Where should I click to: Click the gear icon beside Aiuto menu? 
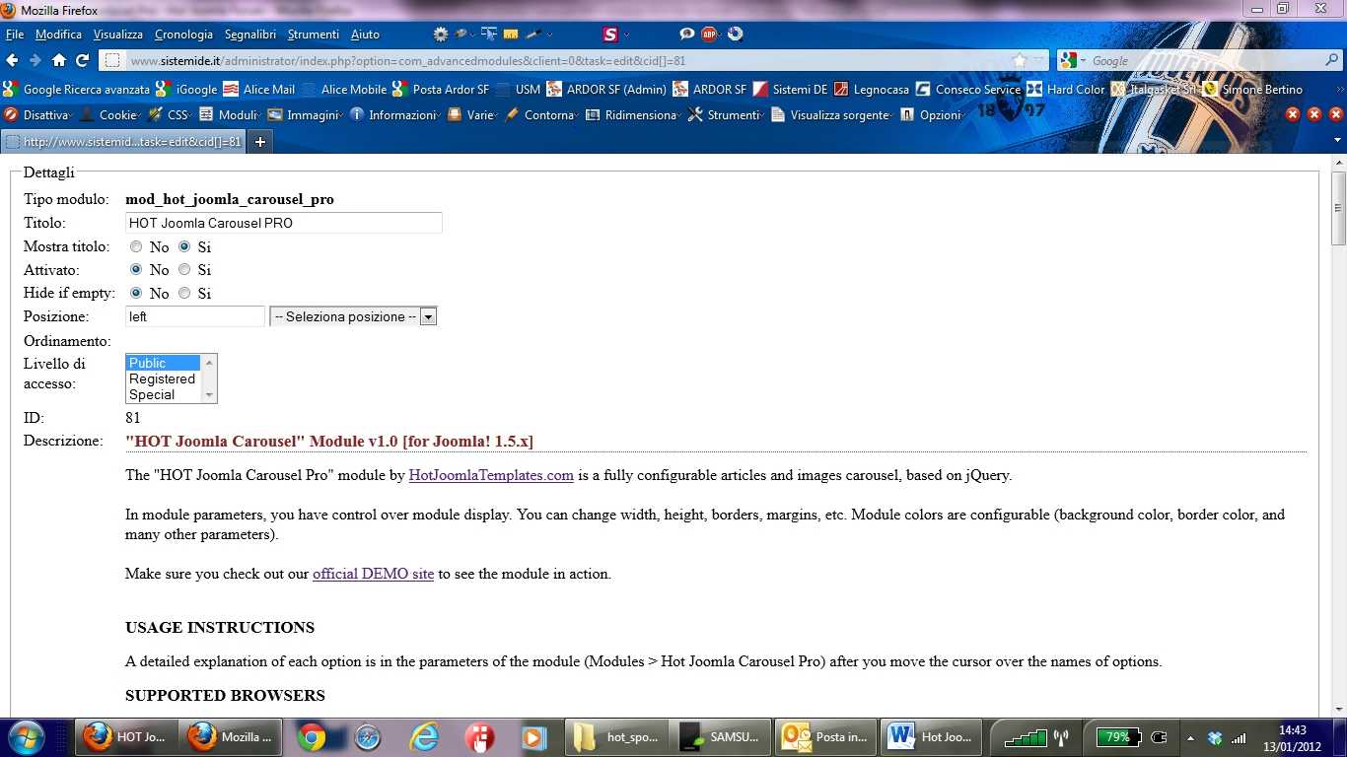tap(441, 34)
